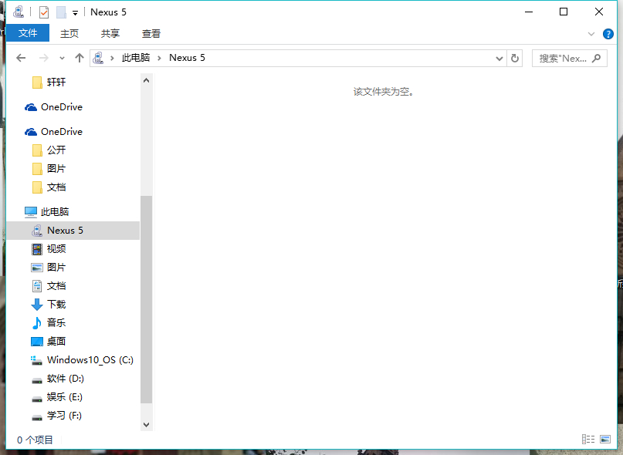Open the Customize Quick Access Toolbar dropdown
Image resolution: width=623 pixels, height=455 pixels.
pyautogui.click(x=75, y=12)
